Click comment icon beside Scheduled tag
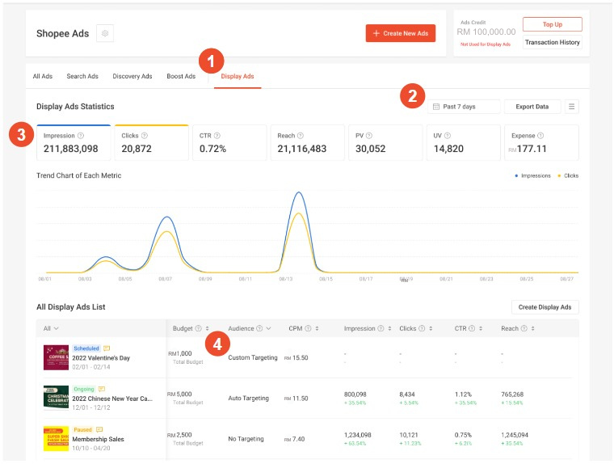 pyautogui.click(x=107, y=348)
